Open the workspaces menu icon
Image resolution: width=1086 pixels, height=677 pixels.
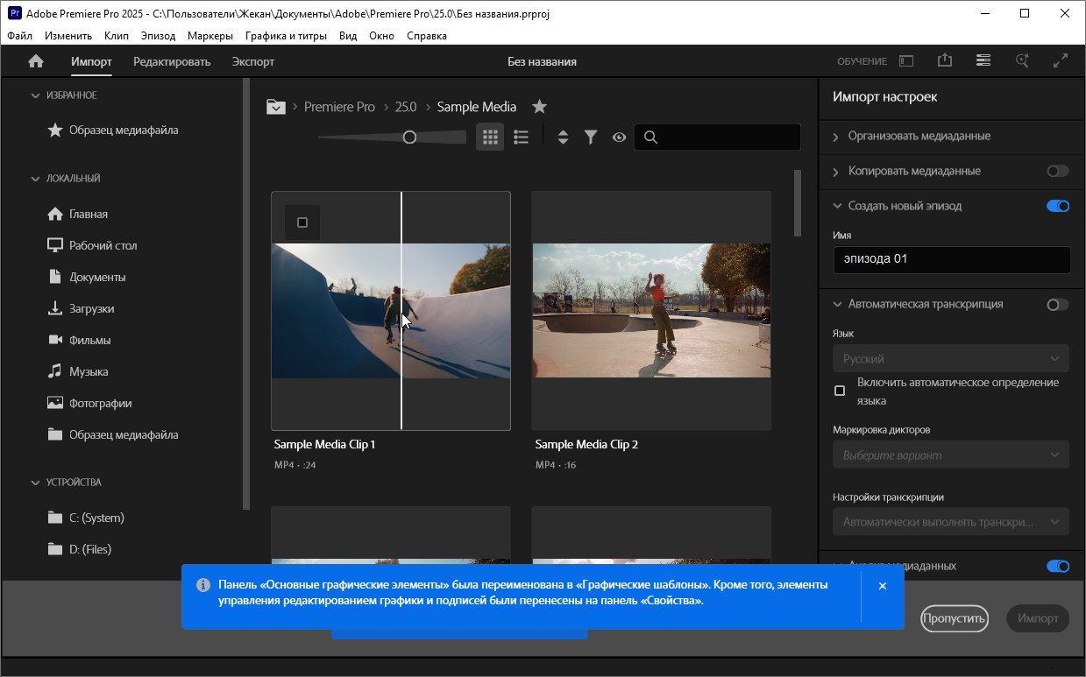tap(983, 60)
